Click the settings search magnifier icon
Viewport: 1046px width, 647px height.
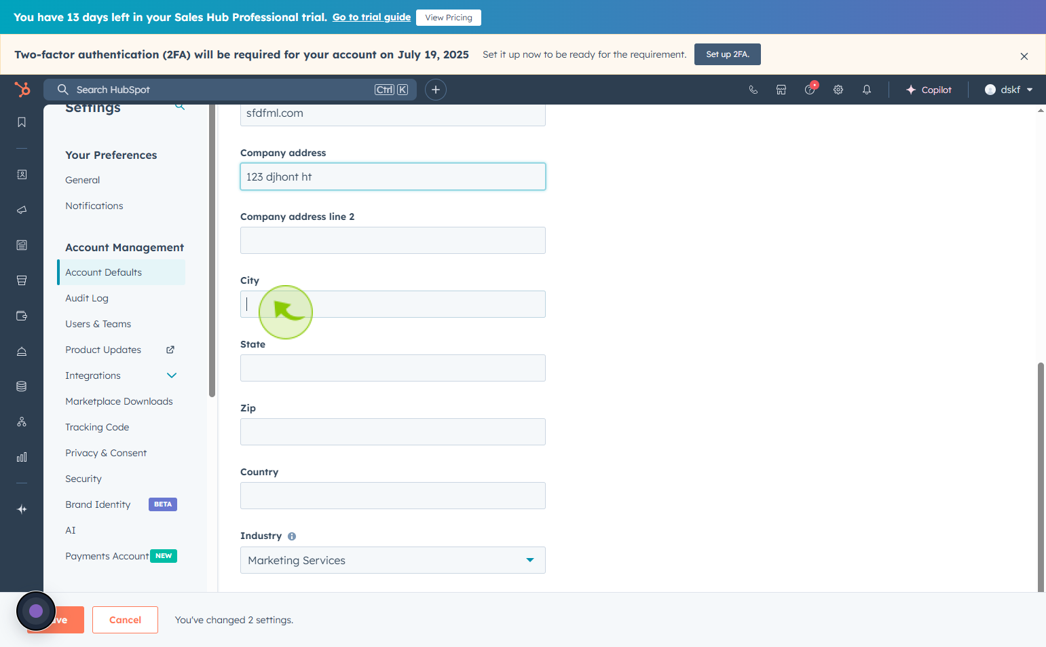point(180,106)
